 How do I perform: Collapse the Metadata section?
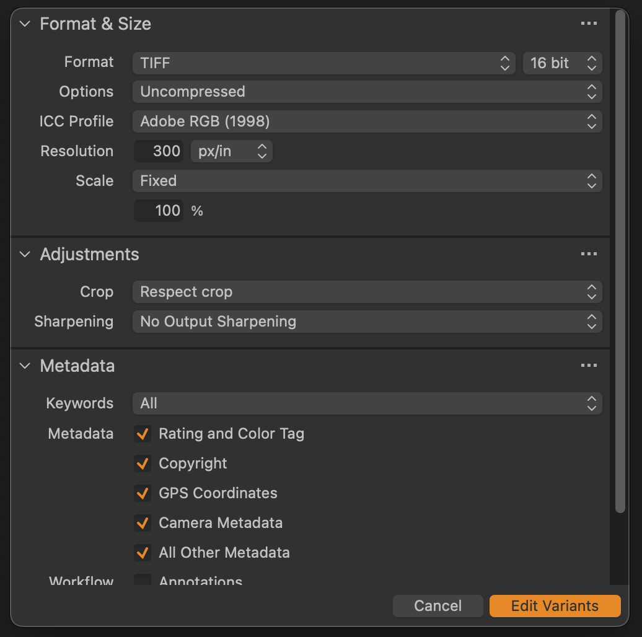click(x=25, y=366)
